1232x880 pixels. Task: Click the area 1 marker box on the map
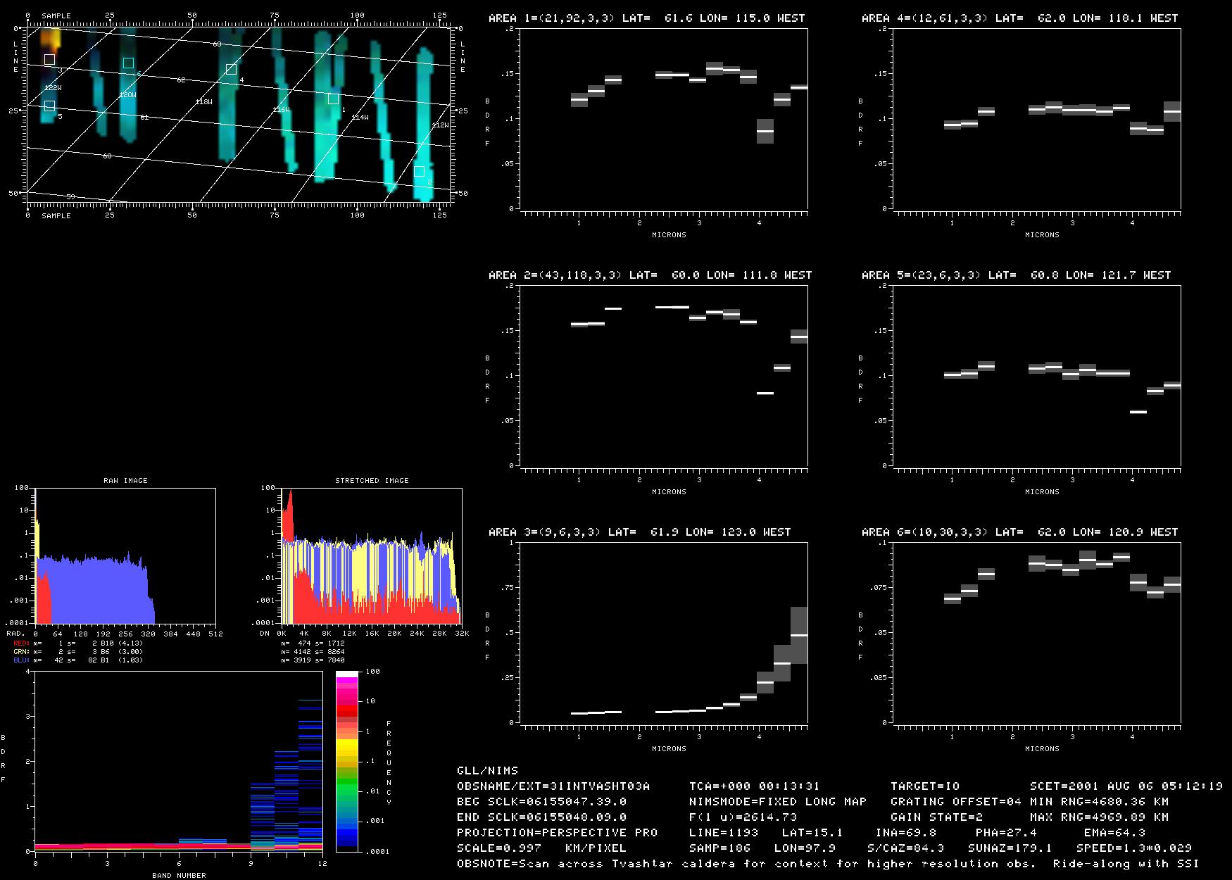point(333,99)
